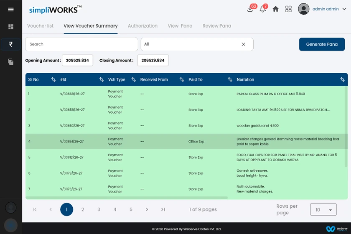Click the Opening Amount field 205529.834
The width and height of the screenshot is (351, 234).
point(77,60)
